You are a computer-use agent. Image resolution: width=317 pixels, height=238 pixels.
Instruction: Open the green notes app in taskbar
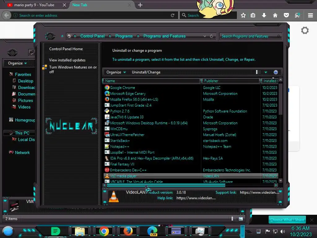point(55,231)
